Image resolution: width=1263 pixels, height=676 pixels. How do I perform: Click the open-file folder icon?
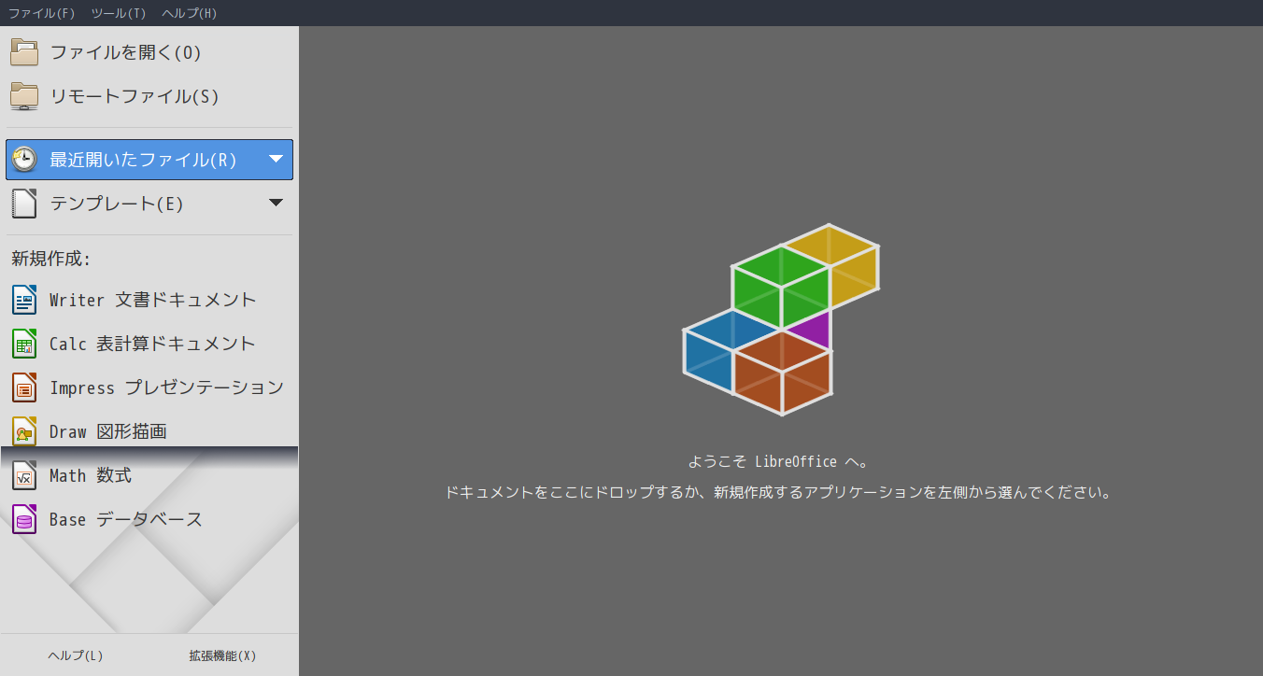(x=24, y=52)
